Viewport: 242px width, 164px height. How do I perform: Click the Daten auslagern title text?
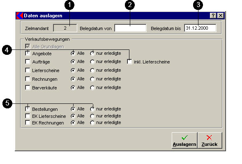[x=43, y=16]
